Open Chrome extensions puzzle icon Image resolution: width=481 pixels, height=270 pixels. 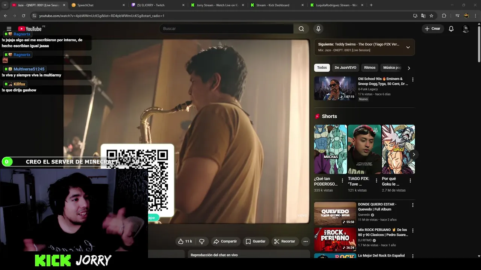coord(444,16)
